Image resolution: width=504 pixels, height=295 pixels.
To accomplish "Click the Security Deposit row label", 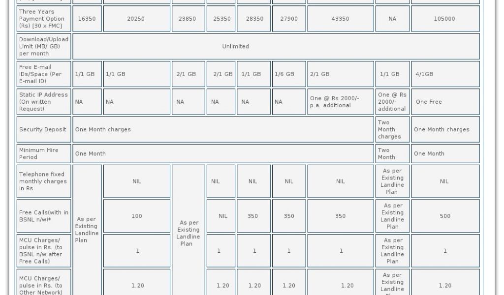I will 44,130.
